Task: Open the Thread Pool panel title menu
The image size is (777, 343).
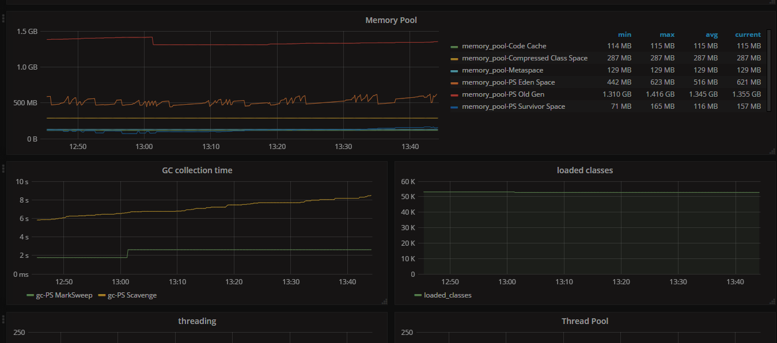Action: (585, 321)
